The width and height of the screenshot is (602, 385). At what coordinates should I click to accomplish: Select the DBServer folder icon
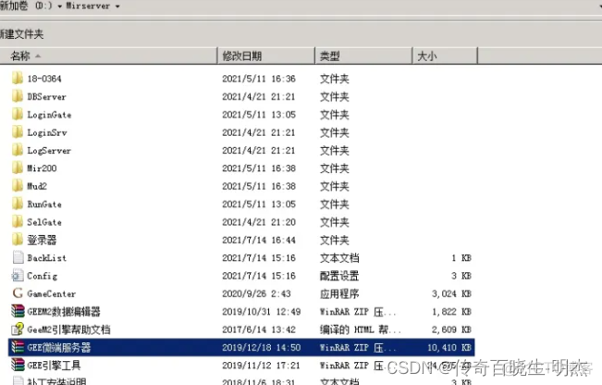click(18, 96)
